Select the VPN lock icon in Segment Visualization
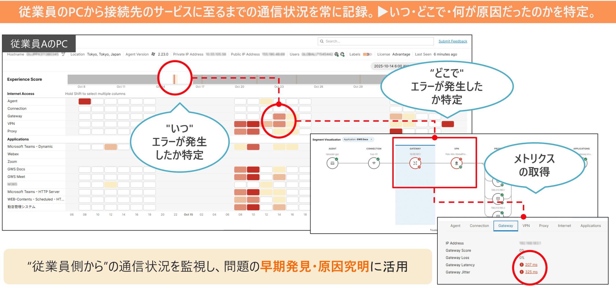Image resolution: width=616 pixels, height=292 pixels. (457, 163)
